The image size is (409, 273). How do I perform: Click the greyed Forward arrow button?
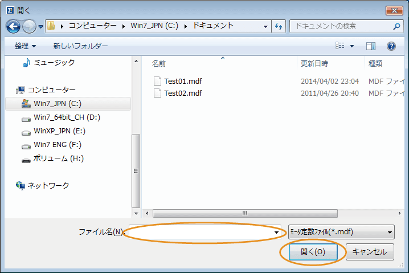coord(29,26)
